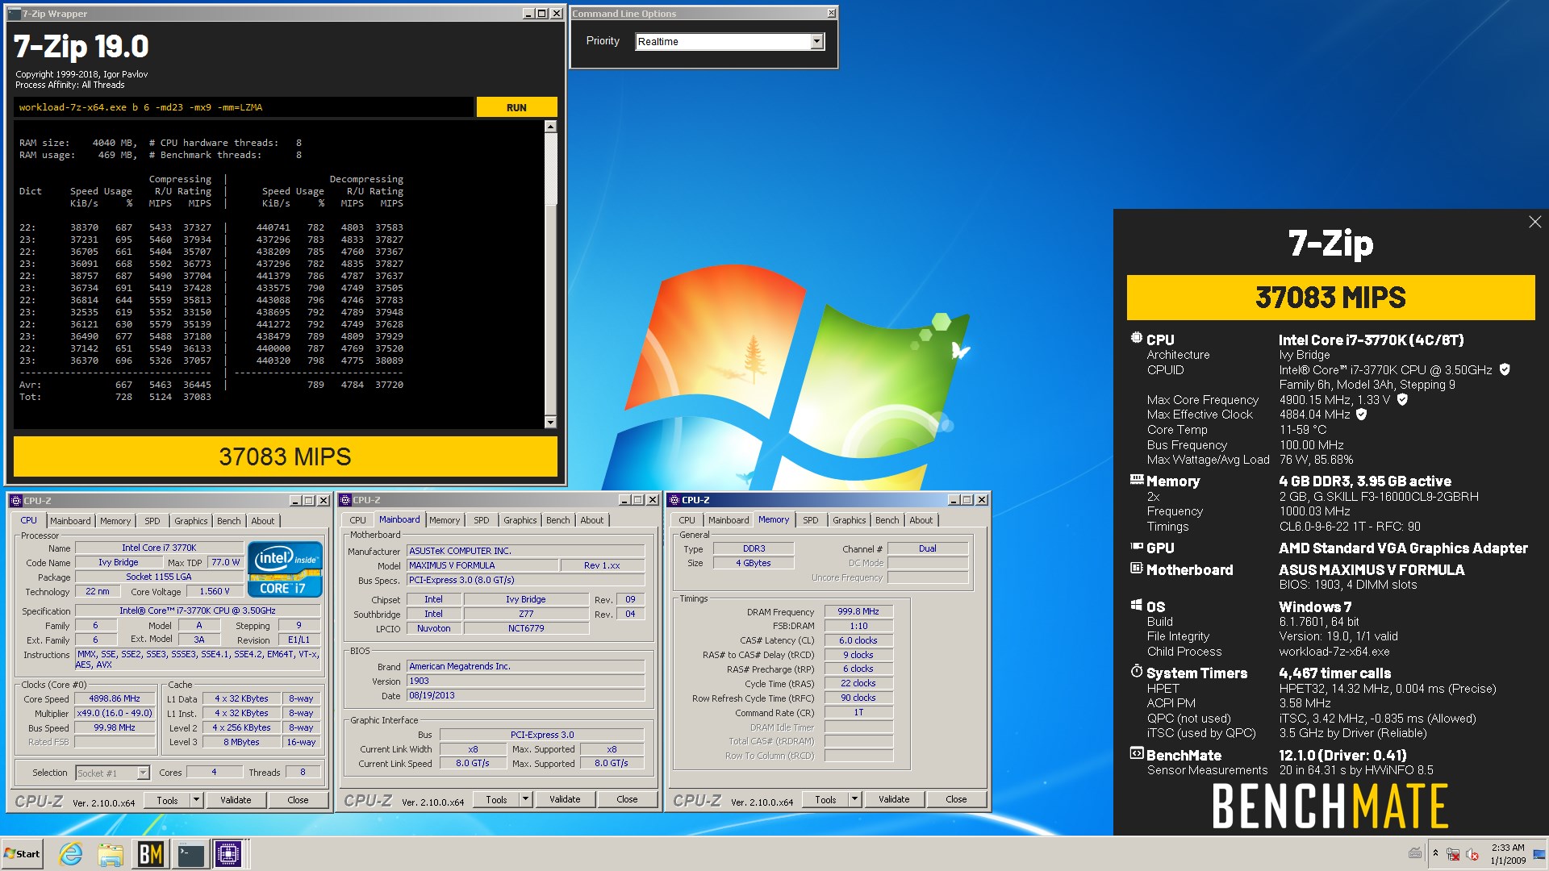This screenshot has height=871, width=1549.
Task: Select the Multiplier value x49.0 (16.0 - 49.0)
Action: tap(114, 713)
